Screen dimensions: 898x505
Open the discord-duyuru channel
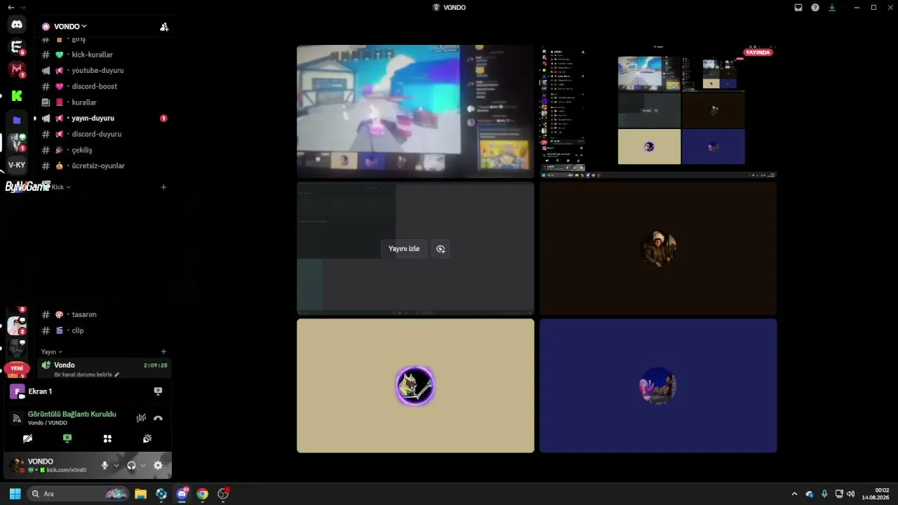(x=103, y=134)
